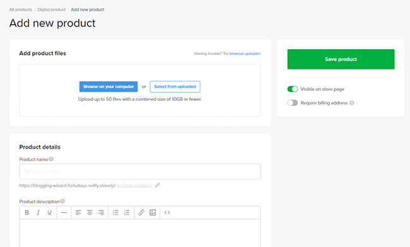Insert a numbered list
The height and width of the screenshot is (247, 410).
coord(127,212)
